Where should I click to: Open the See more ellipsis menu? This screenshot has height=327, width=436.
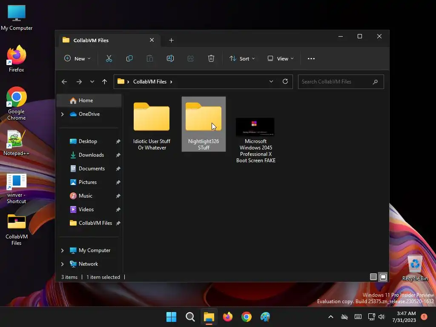tap(311, 59)
